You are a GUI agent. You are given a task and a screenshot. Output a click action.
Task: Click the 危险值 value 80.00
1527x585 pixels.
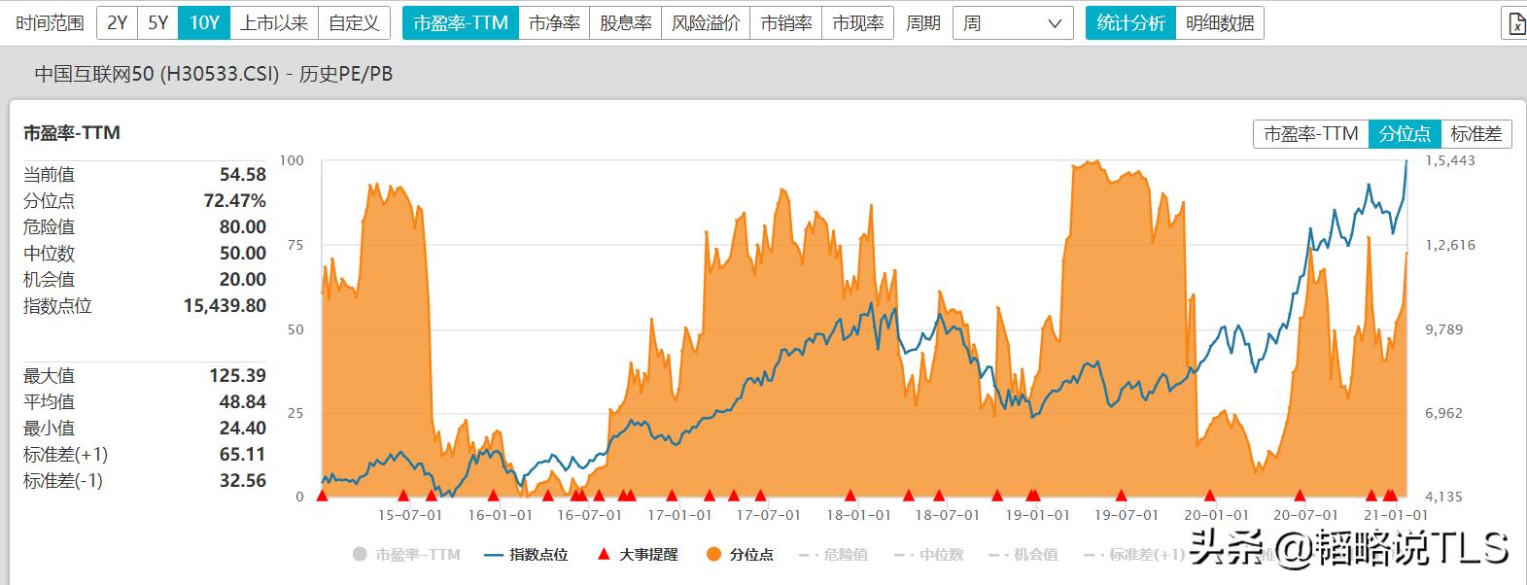[243, 227]
